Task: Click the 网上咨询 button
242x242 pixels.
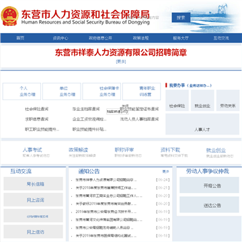Action: 34,200
